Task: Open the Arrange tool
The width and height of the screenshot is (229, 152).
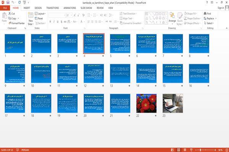Action: coord(172,18)
